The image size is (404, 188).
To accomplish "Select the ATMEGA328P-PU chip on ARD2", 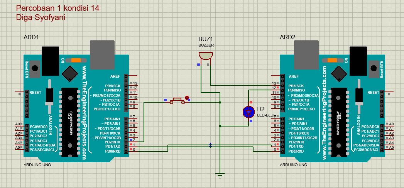I will coord(339,122).
